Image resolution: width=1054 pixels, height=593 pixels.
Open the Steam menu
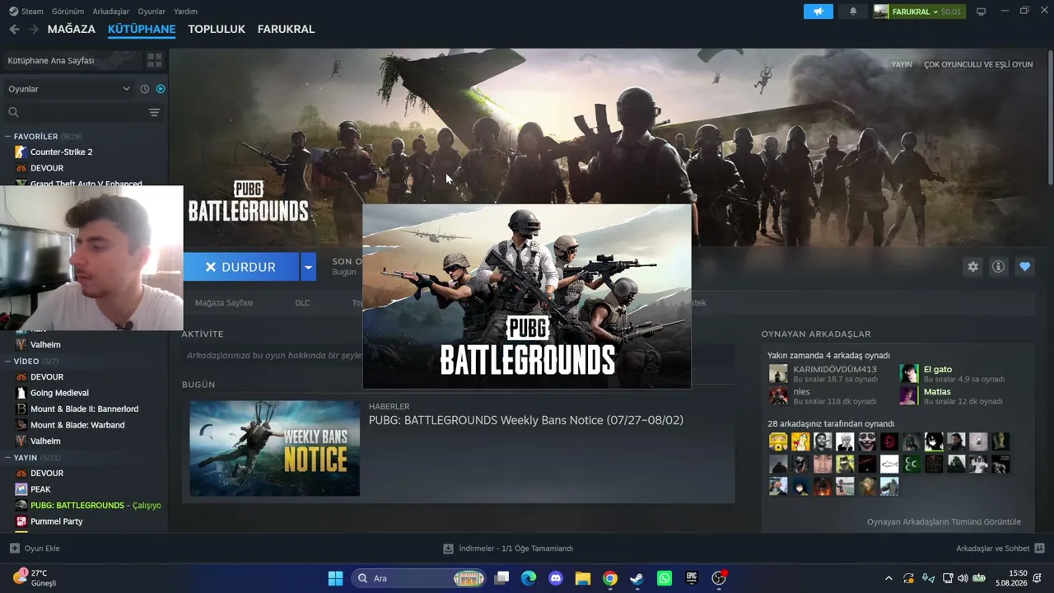click(x=26, y=12)
